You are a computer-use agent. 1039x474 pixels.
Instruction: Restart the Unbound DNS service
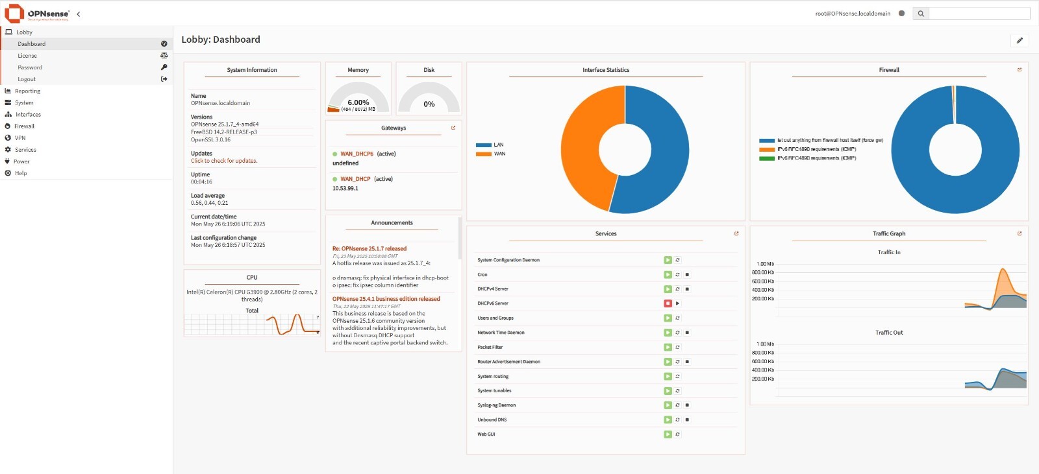(x=677, y=420)
